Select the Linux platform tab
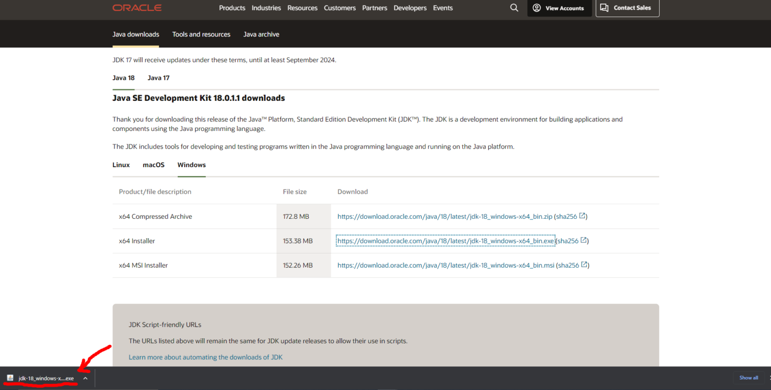Viewport: 771px width, 390px height. tap(121, 165)
